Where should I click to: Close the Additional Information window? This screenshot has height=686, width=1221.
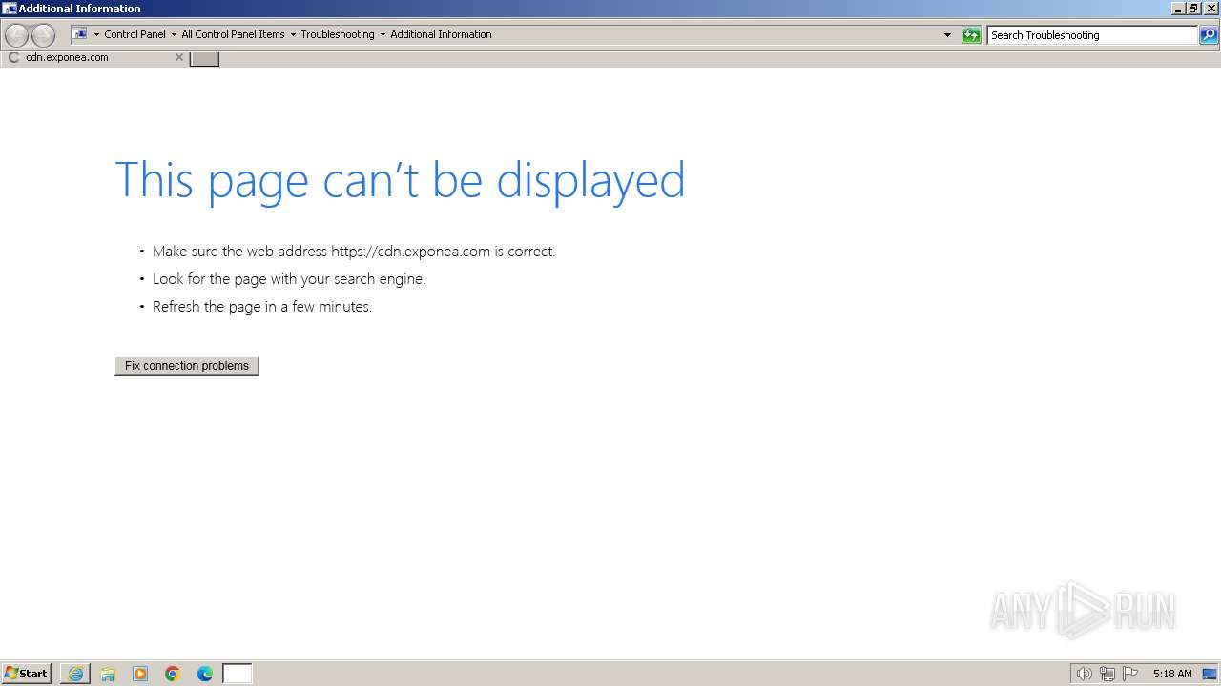[x=1211, y=9]
